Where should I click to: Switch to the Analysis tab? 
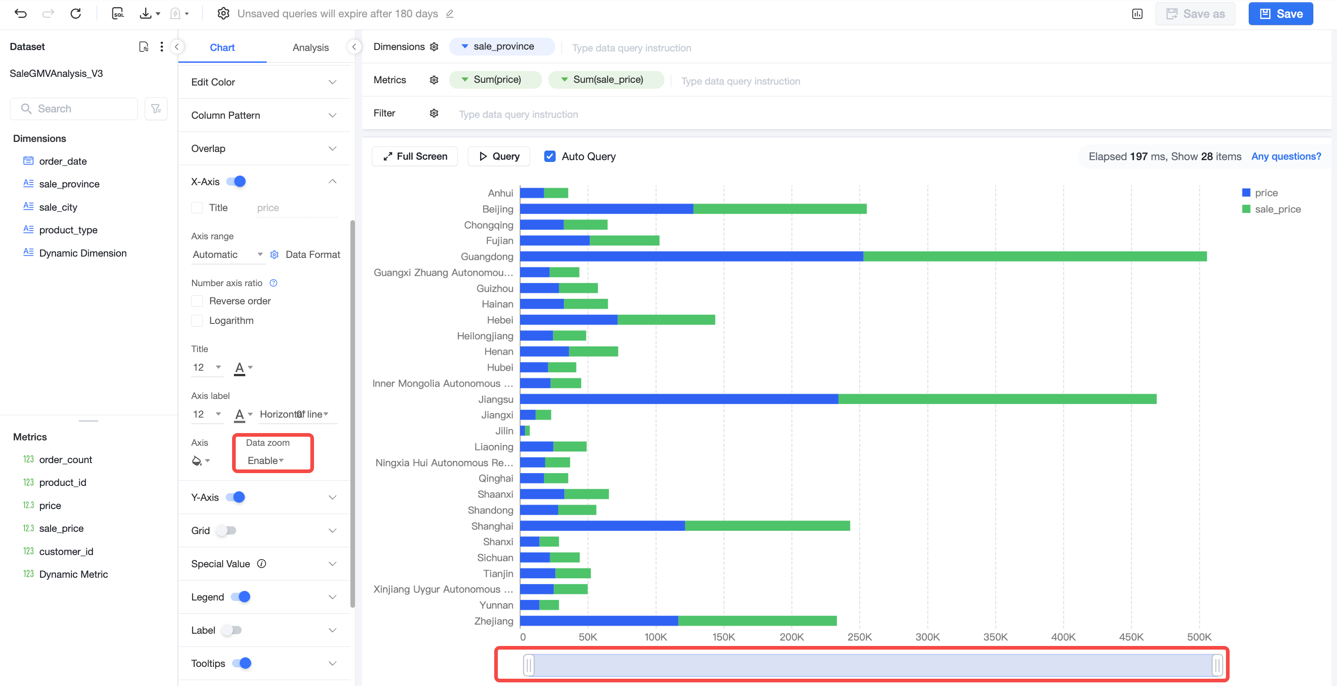point(310,47)
